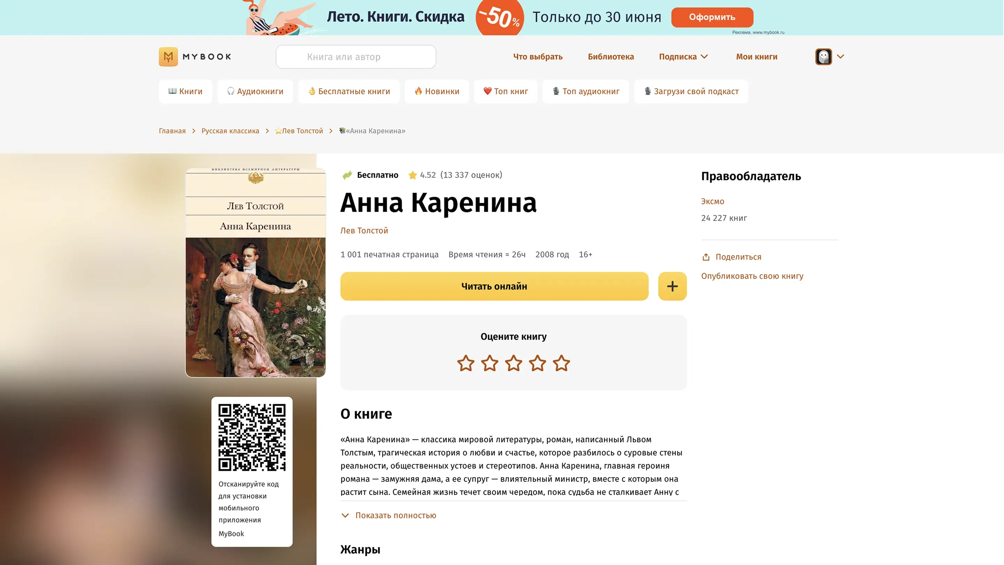Go to Бесплатные книги section

tap(349, 91)
